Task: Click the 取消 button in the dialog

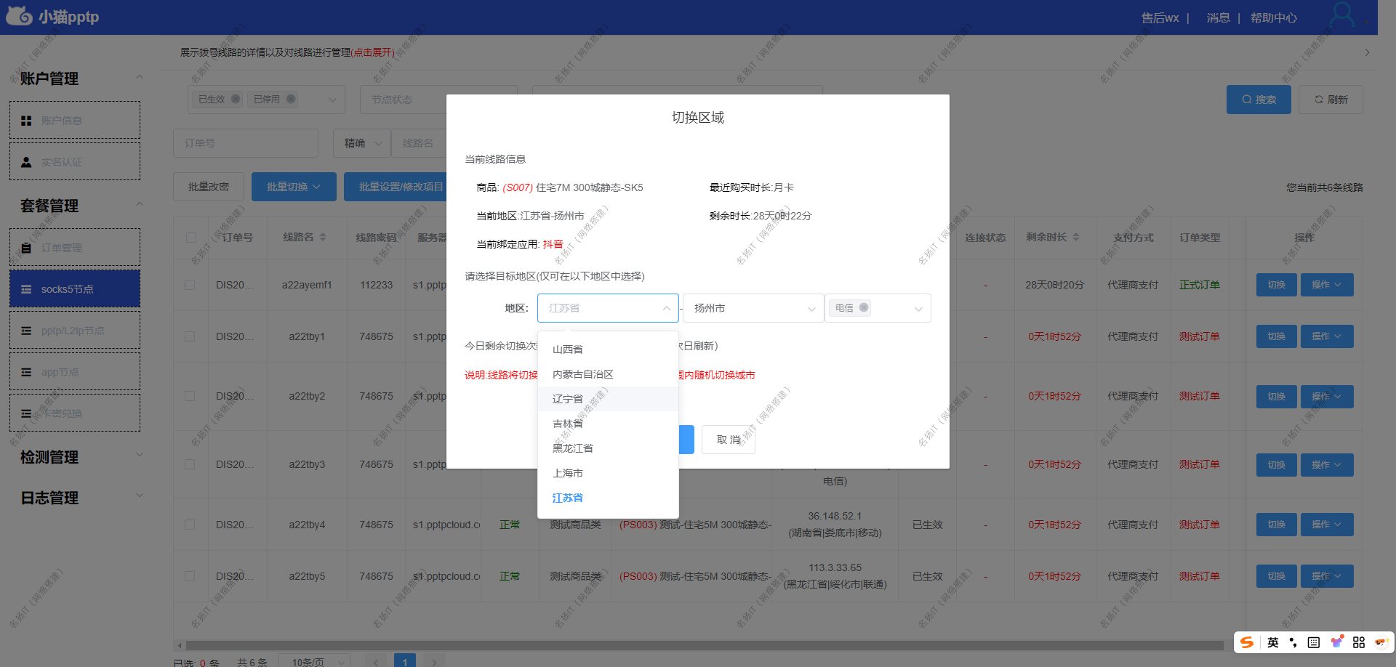Action: (x=728, y=440)
